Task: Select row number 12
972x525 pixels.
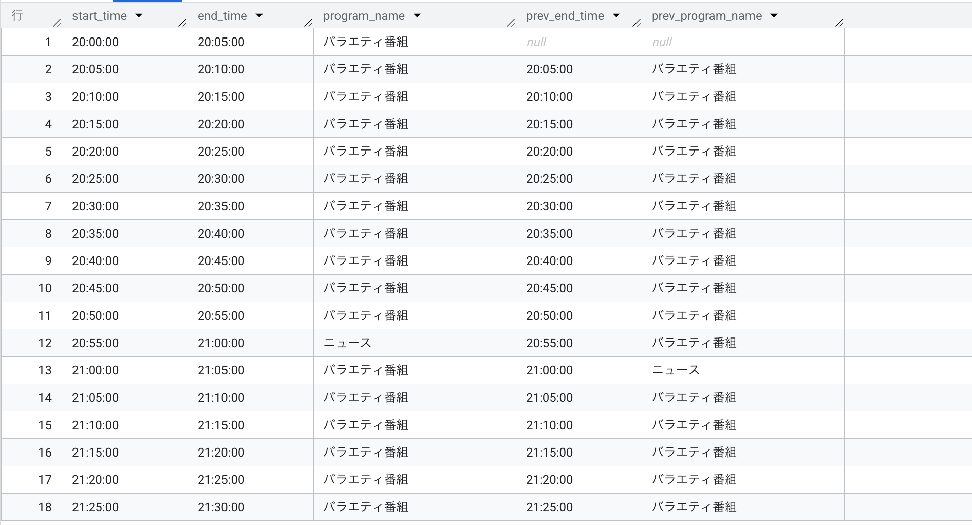Action: 45,343
